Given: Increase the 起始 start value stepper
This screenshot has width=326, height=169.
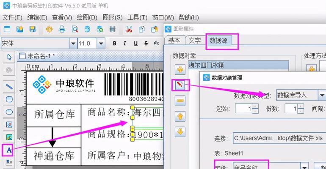Looking at the screenshot, I should tap(255, 106).
